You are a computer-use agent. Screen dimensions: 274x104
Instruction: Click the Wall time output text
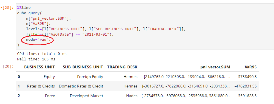coord(36,59)
